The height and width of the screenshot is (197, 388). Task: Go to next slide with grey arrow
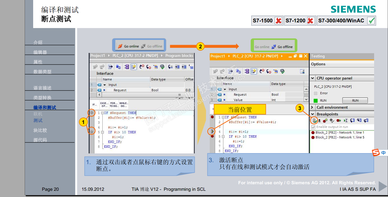coord(383,186)
